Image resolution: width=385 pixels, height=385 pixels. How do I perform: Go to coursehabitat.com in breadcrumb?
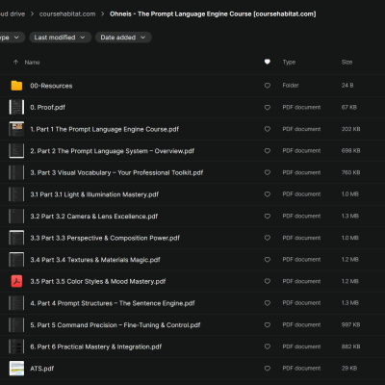tap(67, 14)
